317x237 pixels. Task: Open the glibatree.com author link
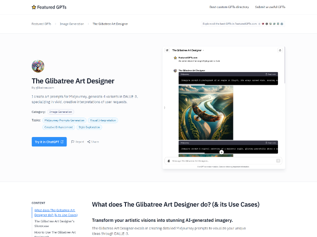click(45, 88)
